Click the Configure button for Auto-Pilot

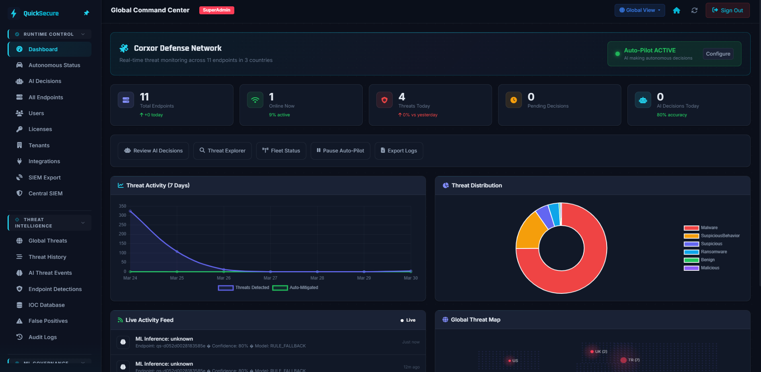718,54
